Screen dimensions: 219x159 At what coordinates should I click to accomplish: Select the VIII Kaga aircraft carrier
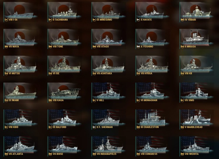(x=64, y=92)
